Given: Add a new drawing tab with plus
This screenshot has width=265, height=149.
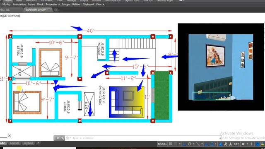Looking at the screenshot, I should (56, 10).
